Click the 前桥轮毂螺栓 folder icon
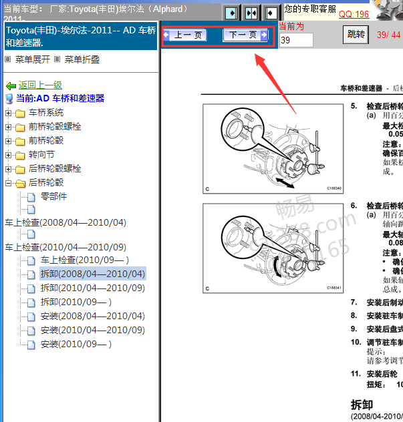Viewport: 403px width, 422px height. click(x=20, y=128)
